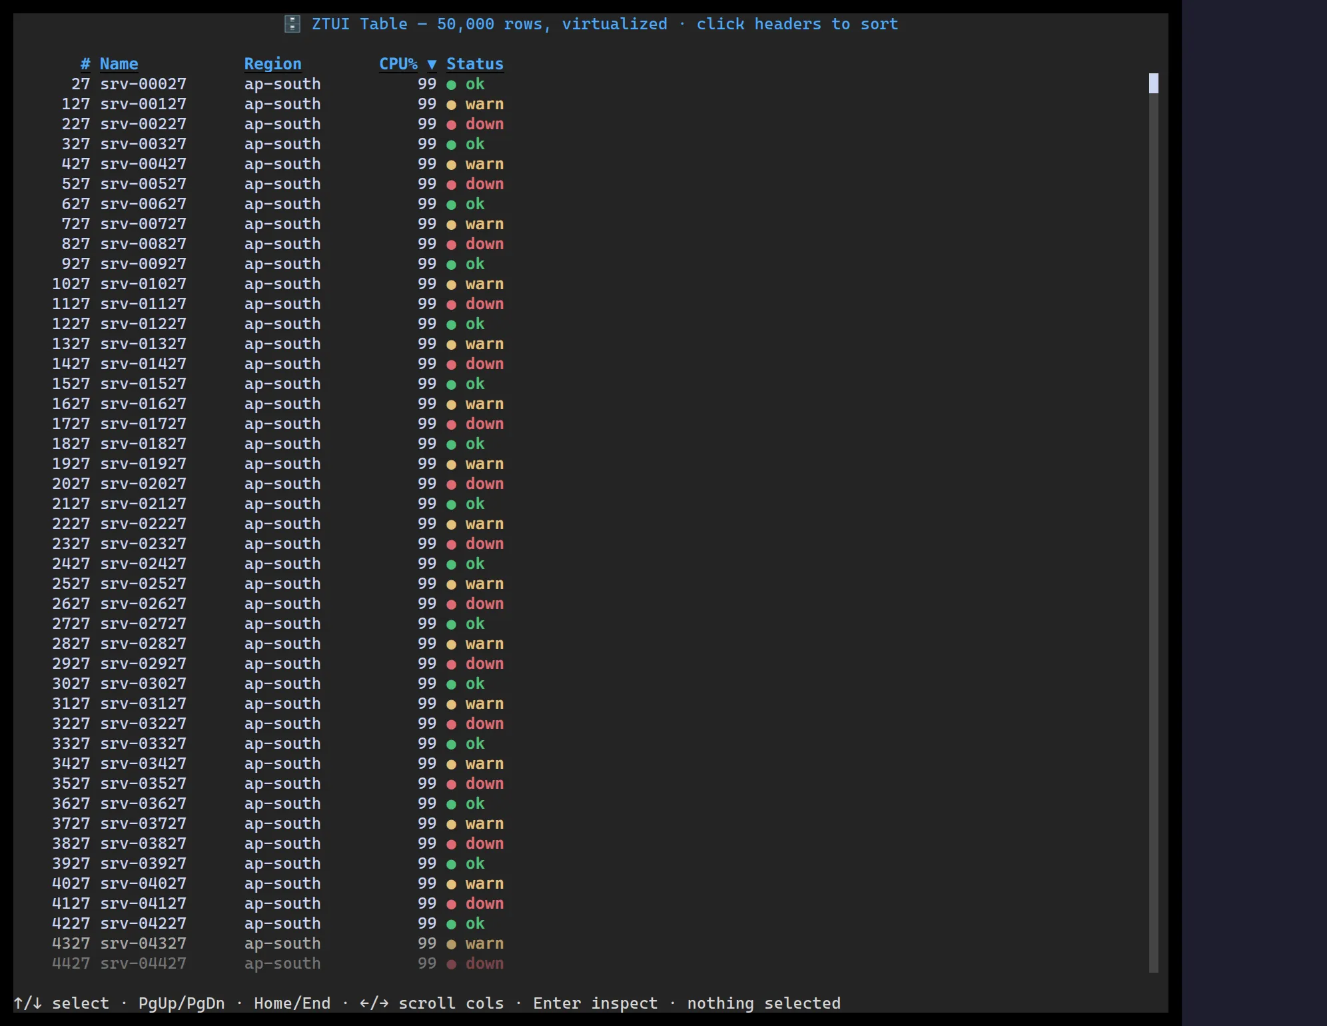Click green ok dot of srv-03327
The height and width of the screenshot is (1026, 1327).
(451, 744)
